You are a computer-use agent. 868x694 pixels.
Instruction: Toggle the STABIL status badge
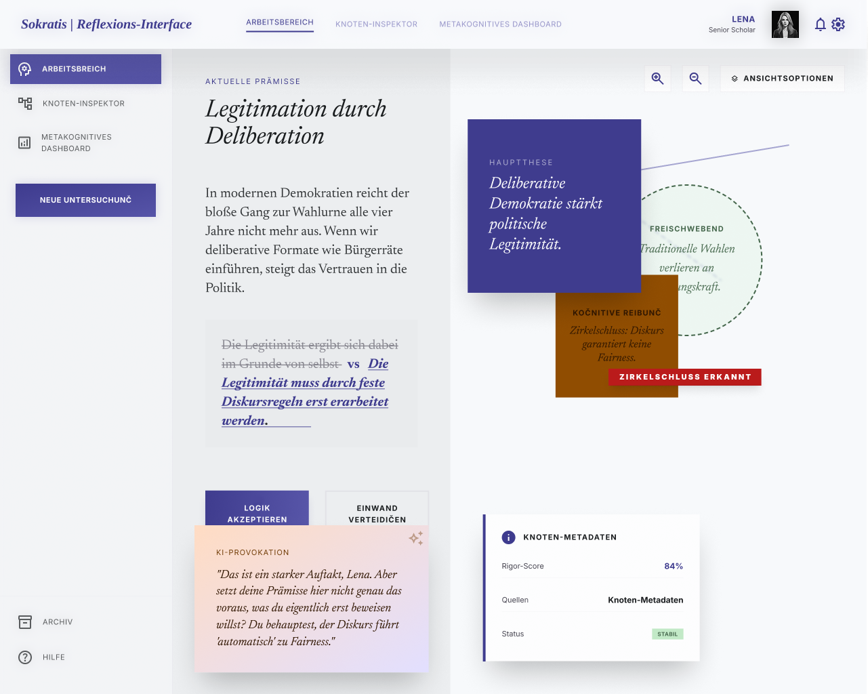[x=667, y=634]
